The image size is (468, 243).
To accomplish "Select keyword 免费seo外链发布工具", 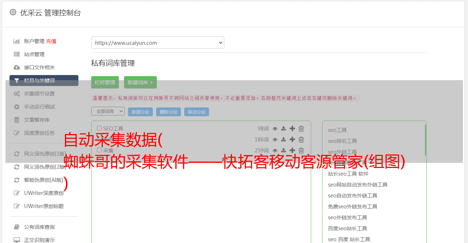I will point(352,207).
